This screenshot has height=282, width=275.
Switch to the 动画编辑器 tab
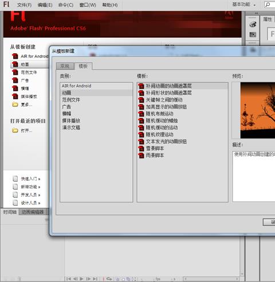33,212
